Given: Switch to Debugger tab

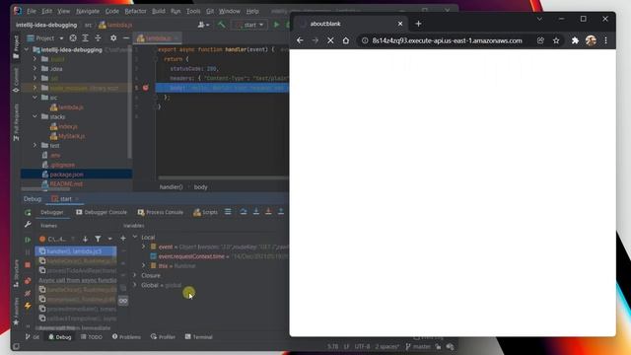Looking at the screenshot, I should (52, 212).
